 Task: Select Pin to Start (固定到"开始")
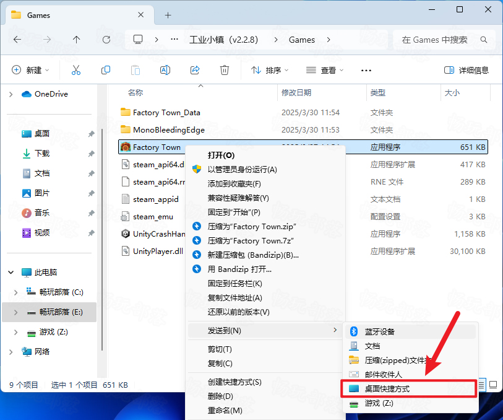point(266,212)
